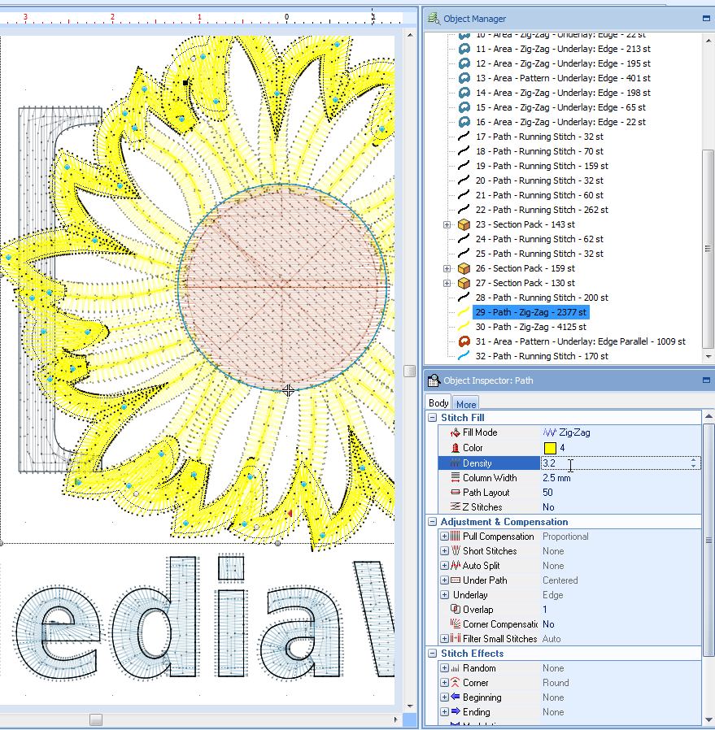Click the Fill Mode property icon
The width and height of the screenshot is (715, 730).
tap(455, 432)
